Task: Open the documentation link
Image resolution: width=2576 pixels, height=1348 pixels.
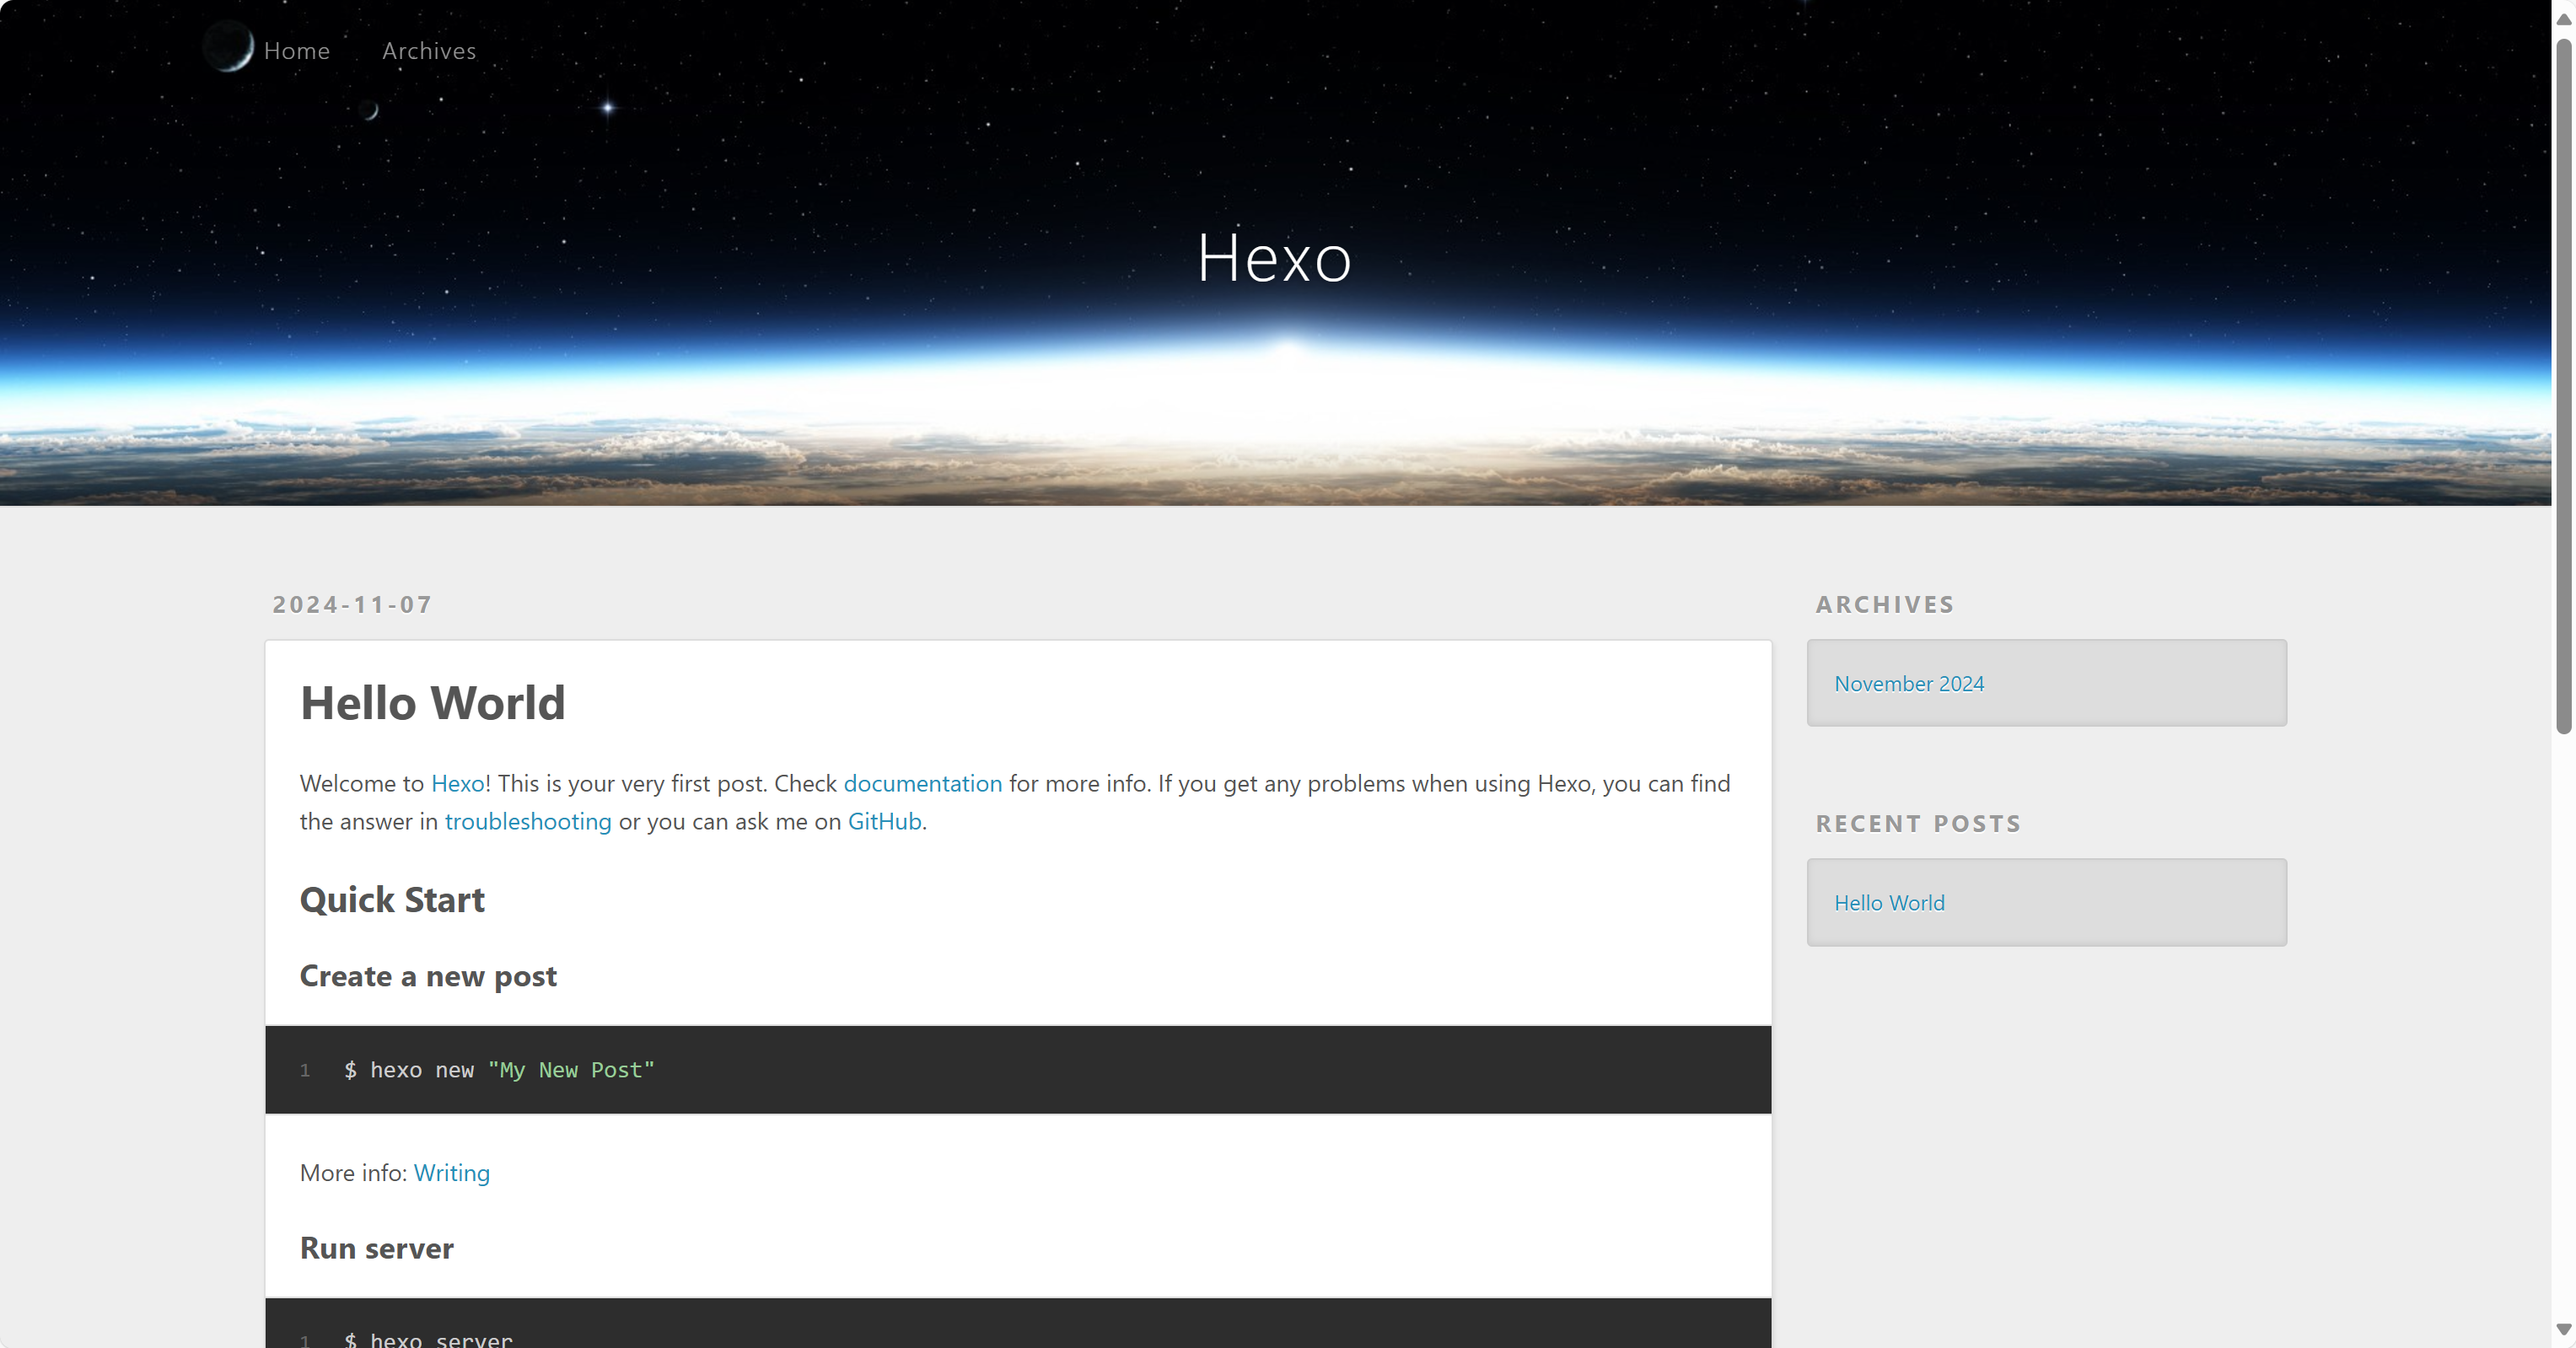Action: coord(922,783)
